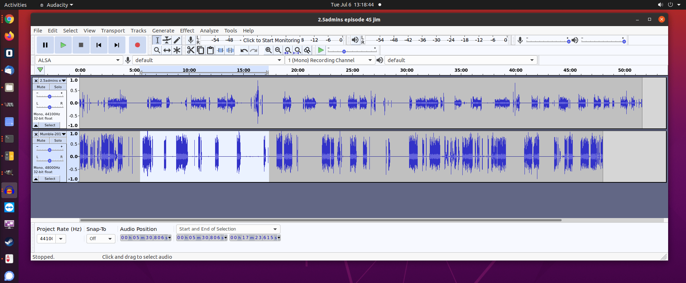Open the Start and End of Selection dropdown
This screenshot has height=283, width=686.
coord(228,229)
